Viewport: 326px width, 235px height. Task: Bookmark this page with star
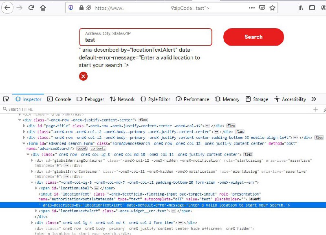point(272,8)
